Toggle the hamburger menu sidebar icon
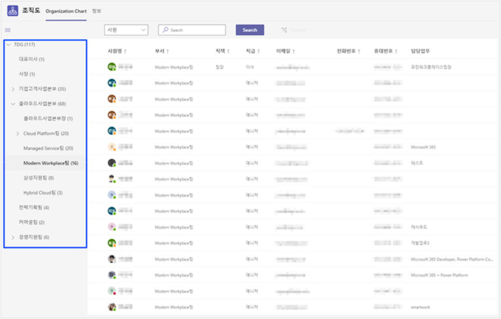The width and height of the screenshot is (501, 319). point(8,30)
